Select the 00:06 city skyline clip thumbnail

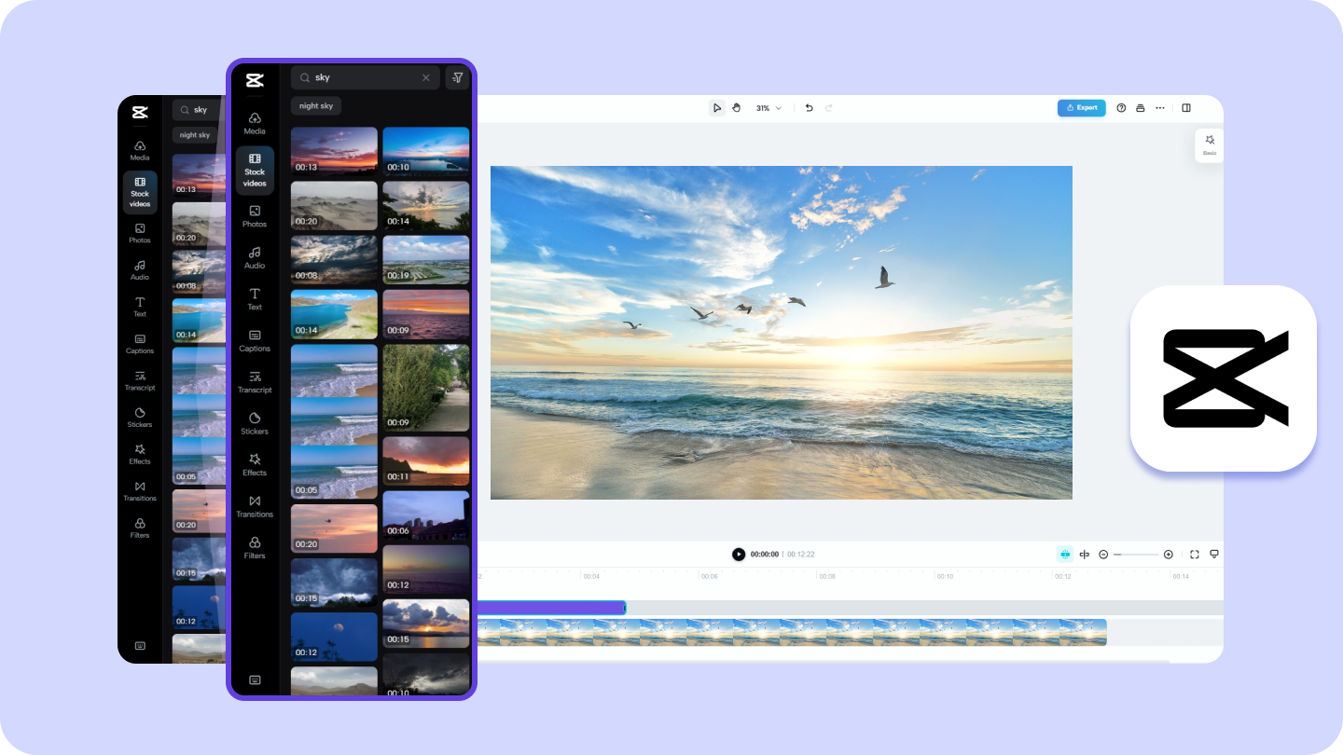pyautogui.click(x=426, y=515)
